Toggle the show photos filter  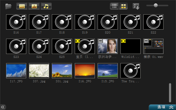coord(34,6)
